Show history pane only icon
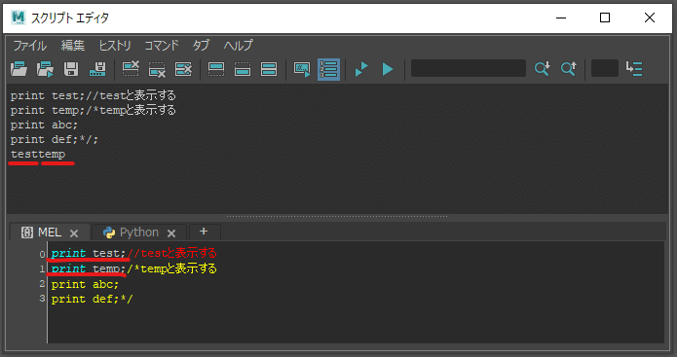Screen dimensions: 677x357 pos(216,69)
